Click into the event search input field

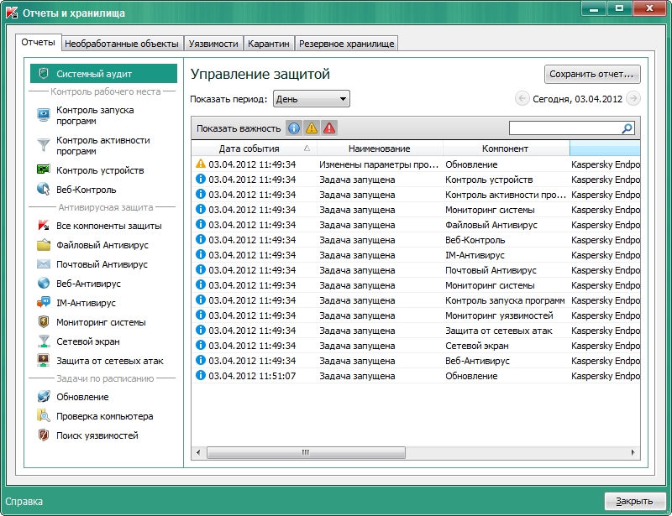click(x=564, y=128)
